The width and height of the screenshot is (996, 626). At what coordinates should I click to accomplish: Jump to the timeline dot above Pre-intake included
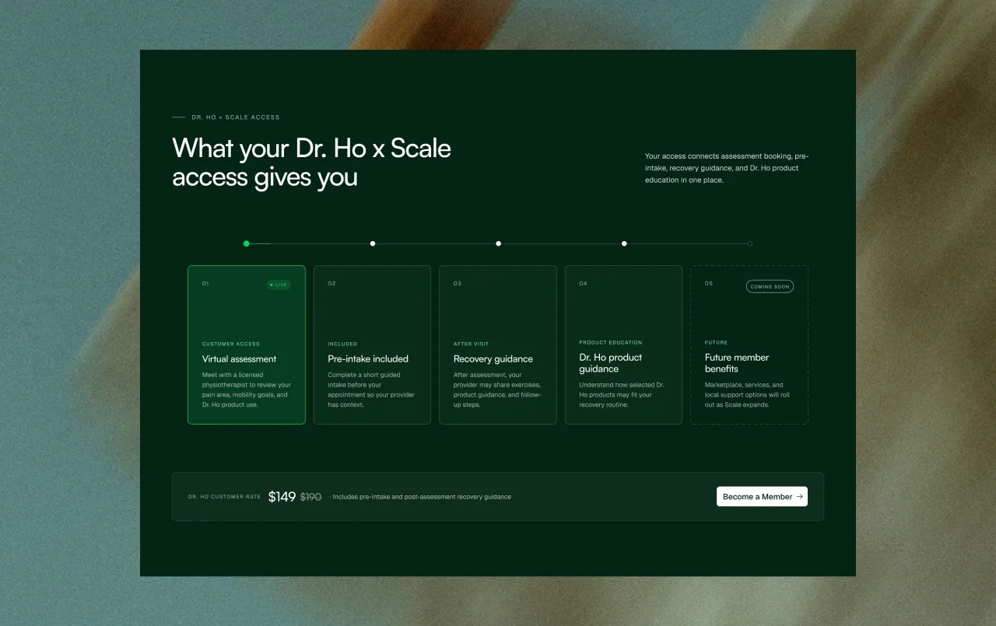pos(373,243)
